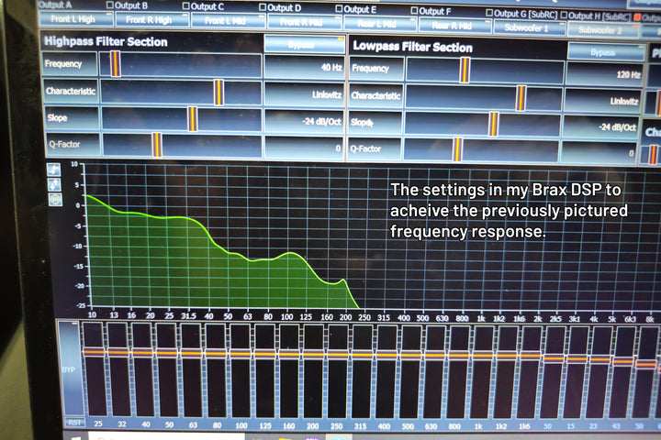This screenshot has width=661, height=440.
Task: Switch to the Subwoofer 2 channel
Action: [602, 30]
